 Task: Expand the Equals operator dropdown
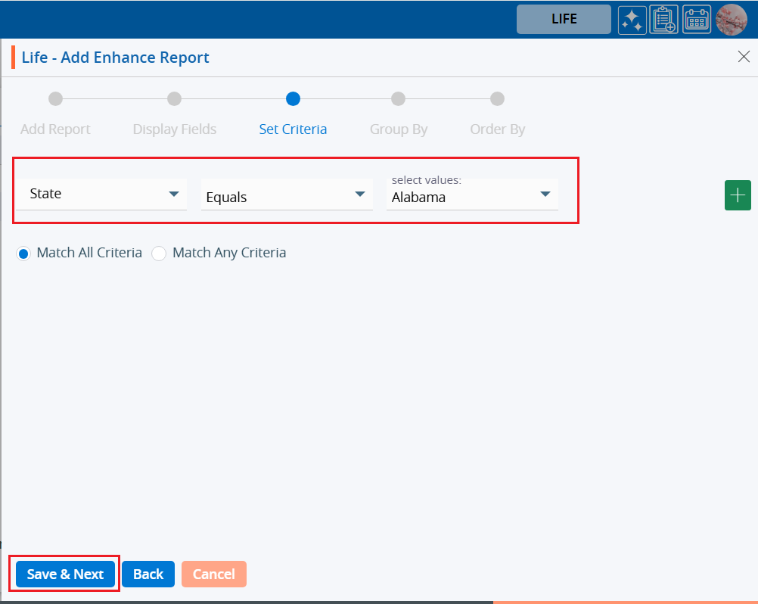(x=286, y=197)
